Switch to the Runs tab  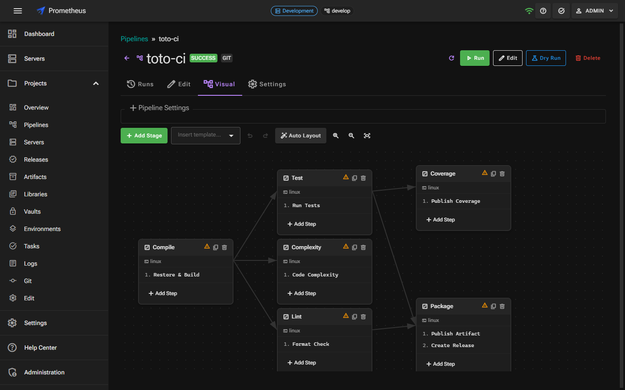[x=140, y=84]
